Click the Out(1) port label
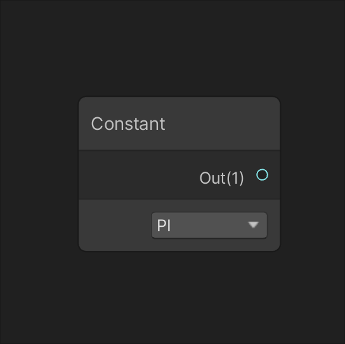The height and width of the screenshot is (344, 345). pyautogui.click(x=221, y=178)
